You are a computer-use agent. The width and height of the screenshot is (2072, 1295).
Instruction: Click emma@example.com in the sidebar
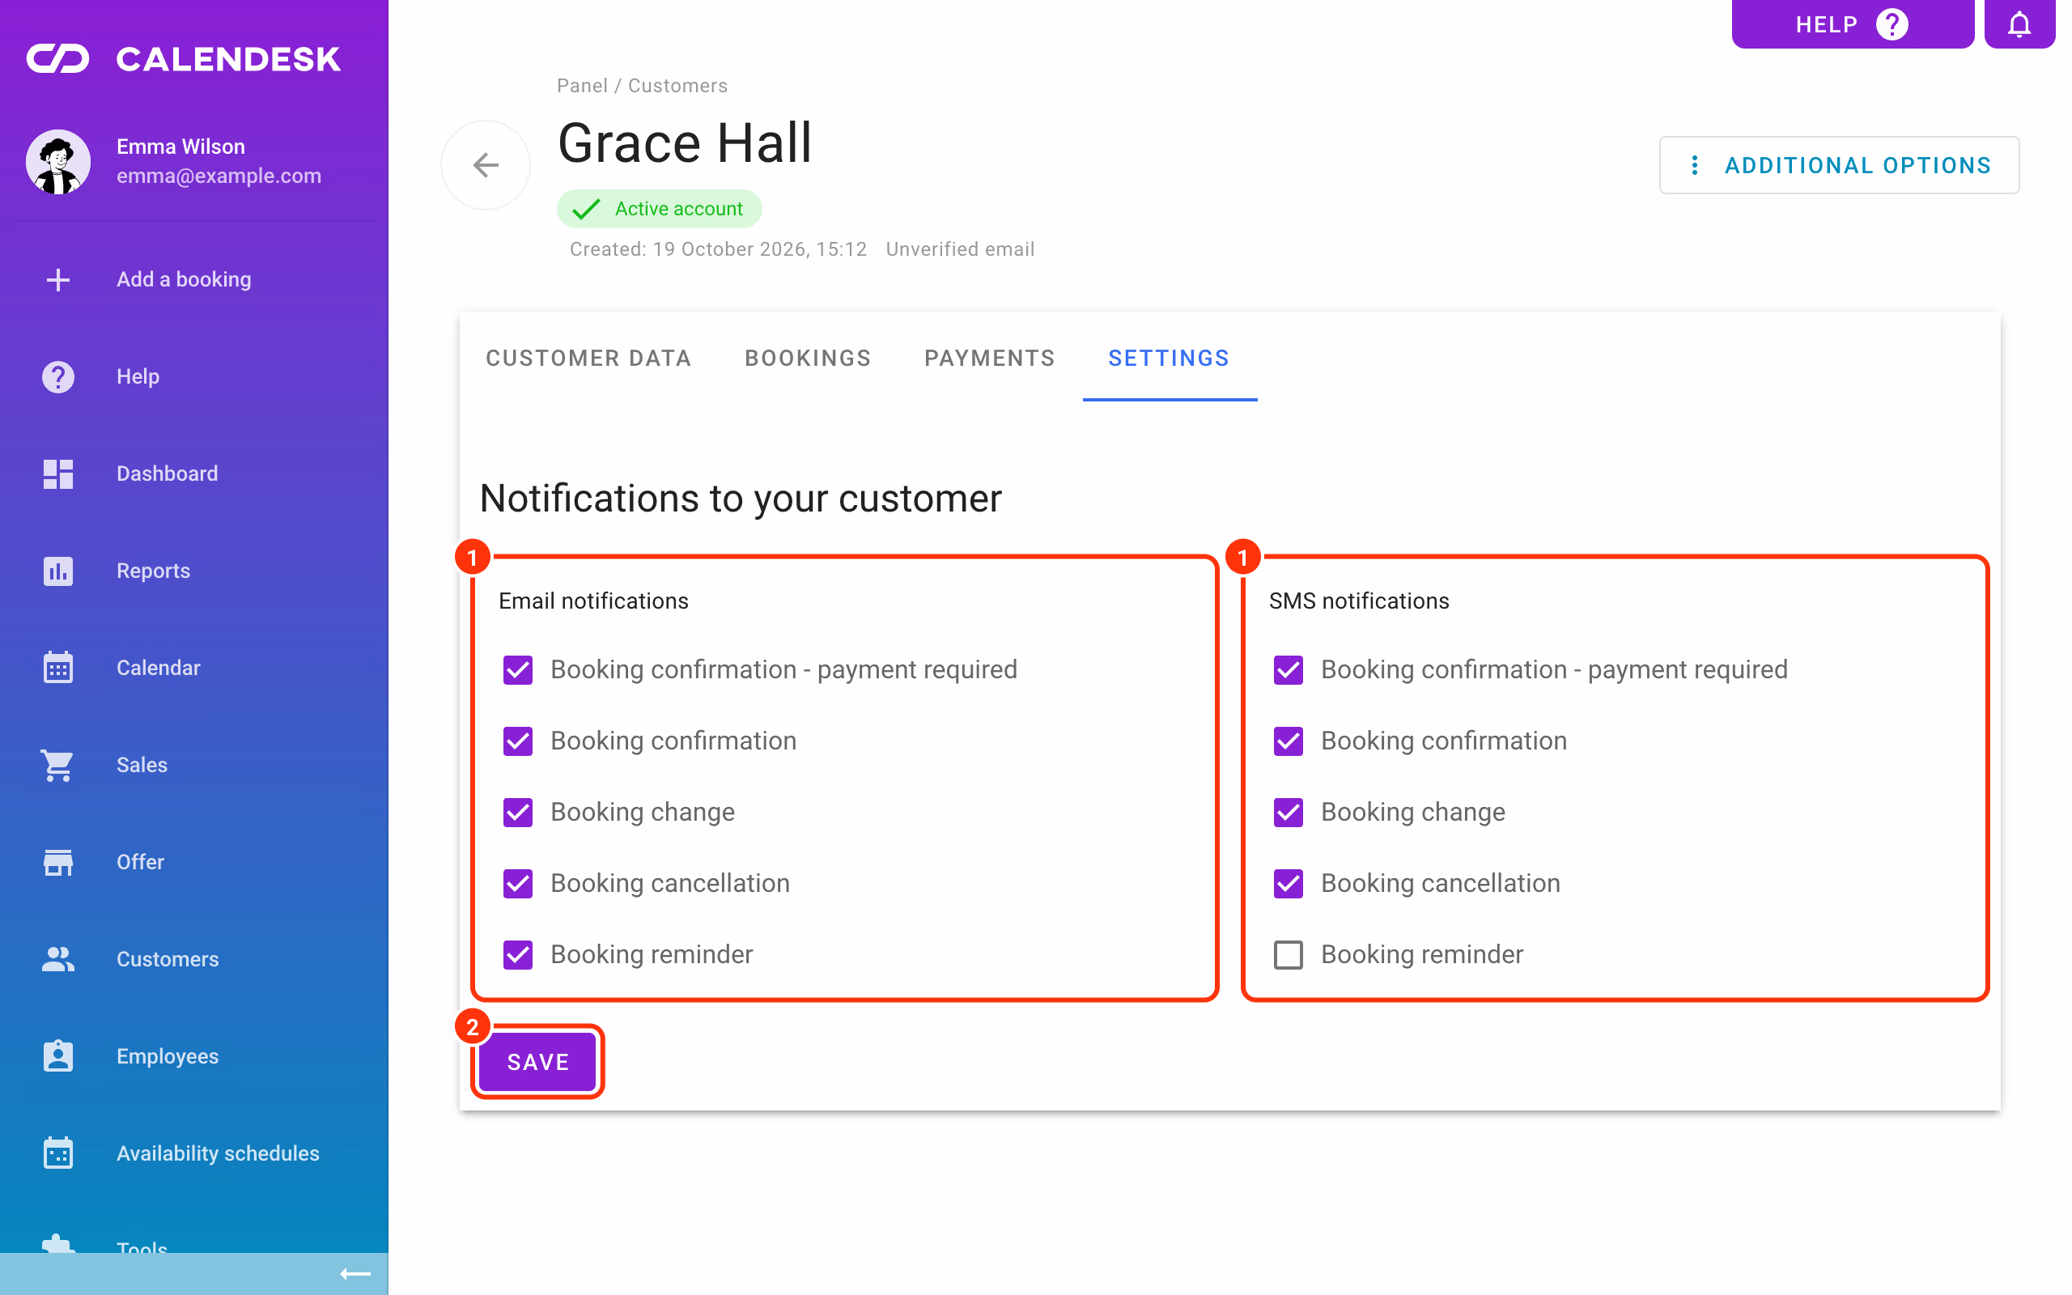219,176
